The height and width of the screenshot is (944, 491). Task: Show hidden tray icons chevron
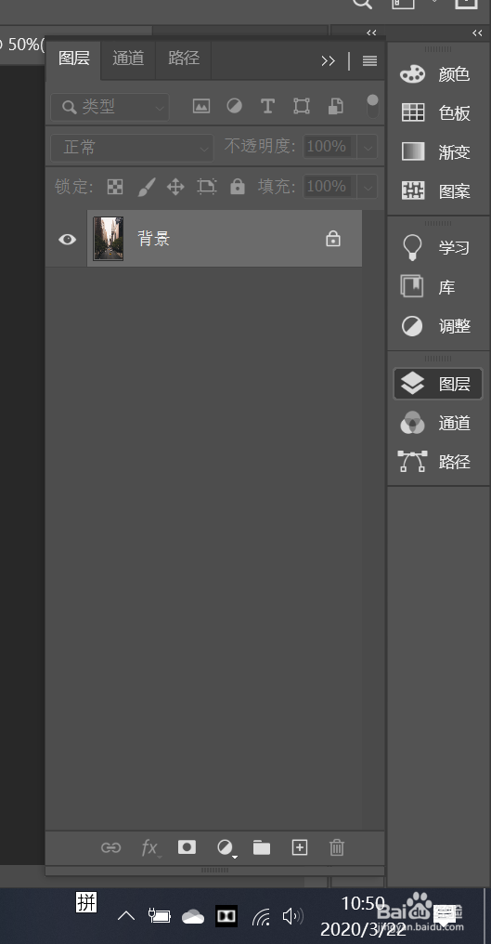[125, 916]
